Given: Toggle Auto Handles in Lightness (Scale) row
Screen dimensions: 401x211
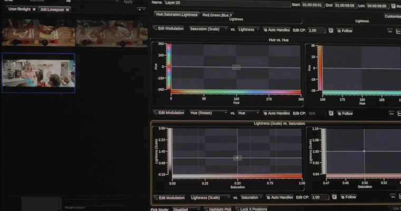Looking at the screenshot, I should [280, 197].
